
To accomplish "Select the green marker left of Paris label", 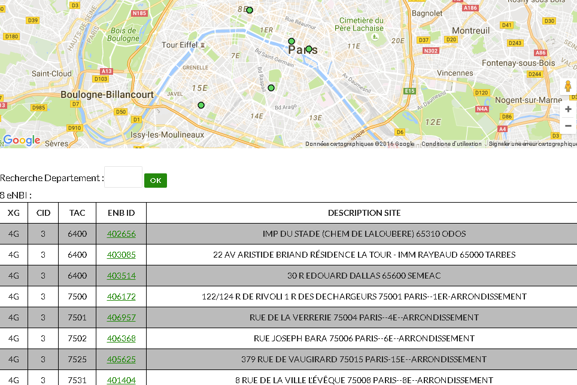I will click(291, 41).
